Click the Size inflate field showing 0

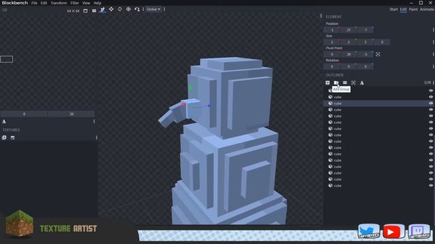click(x=382, y=42)
